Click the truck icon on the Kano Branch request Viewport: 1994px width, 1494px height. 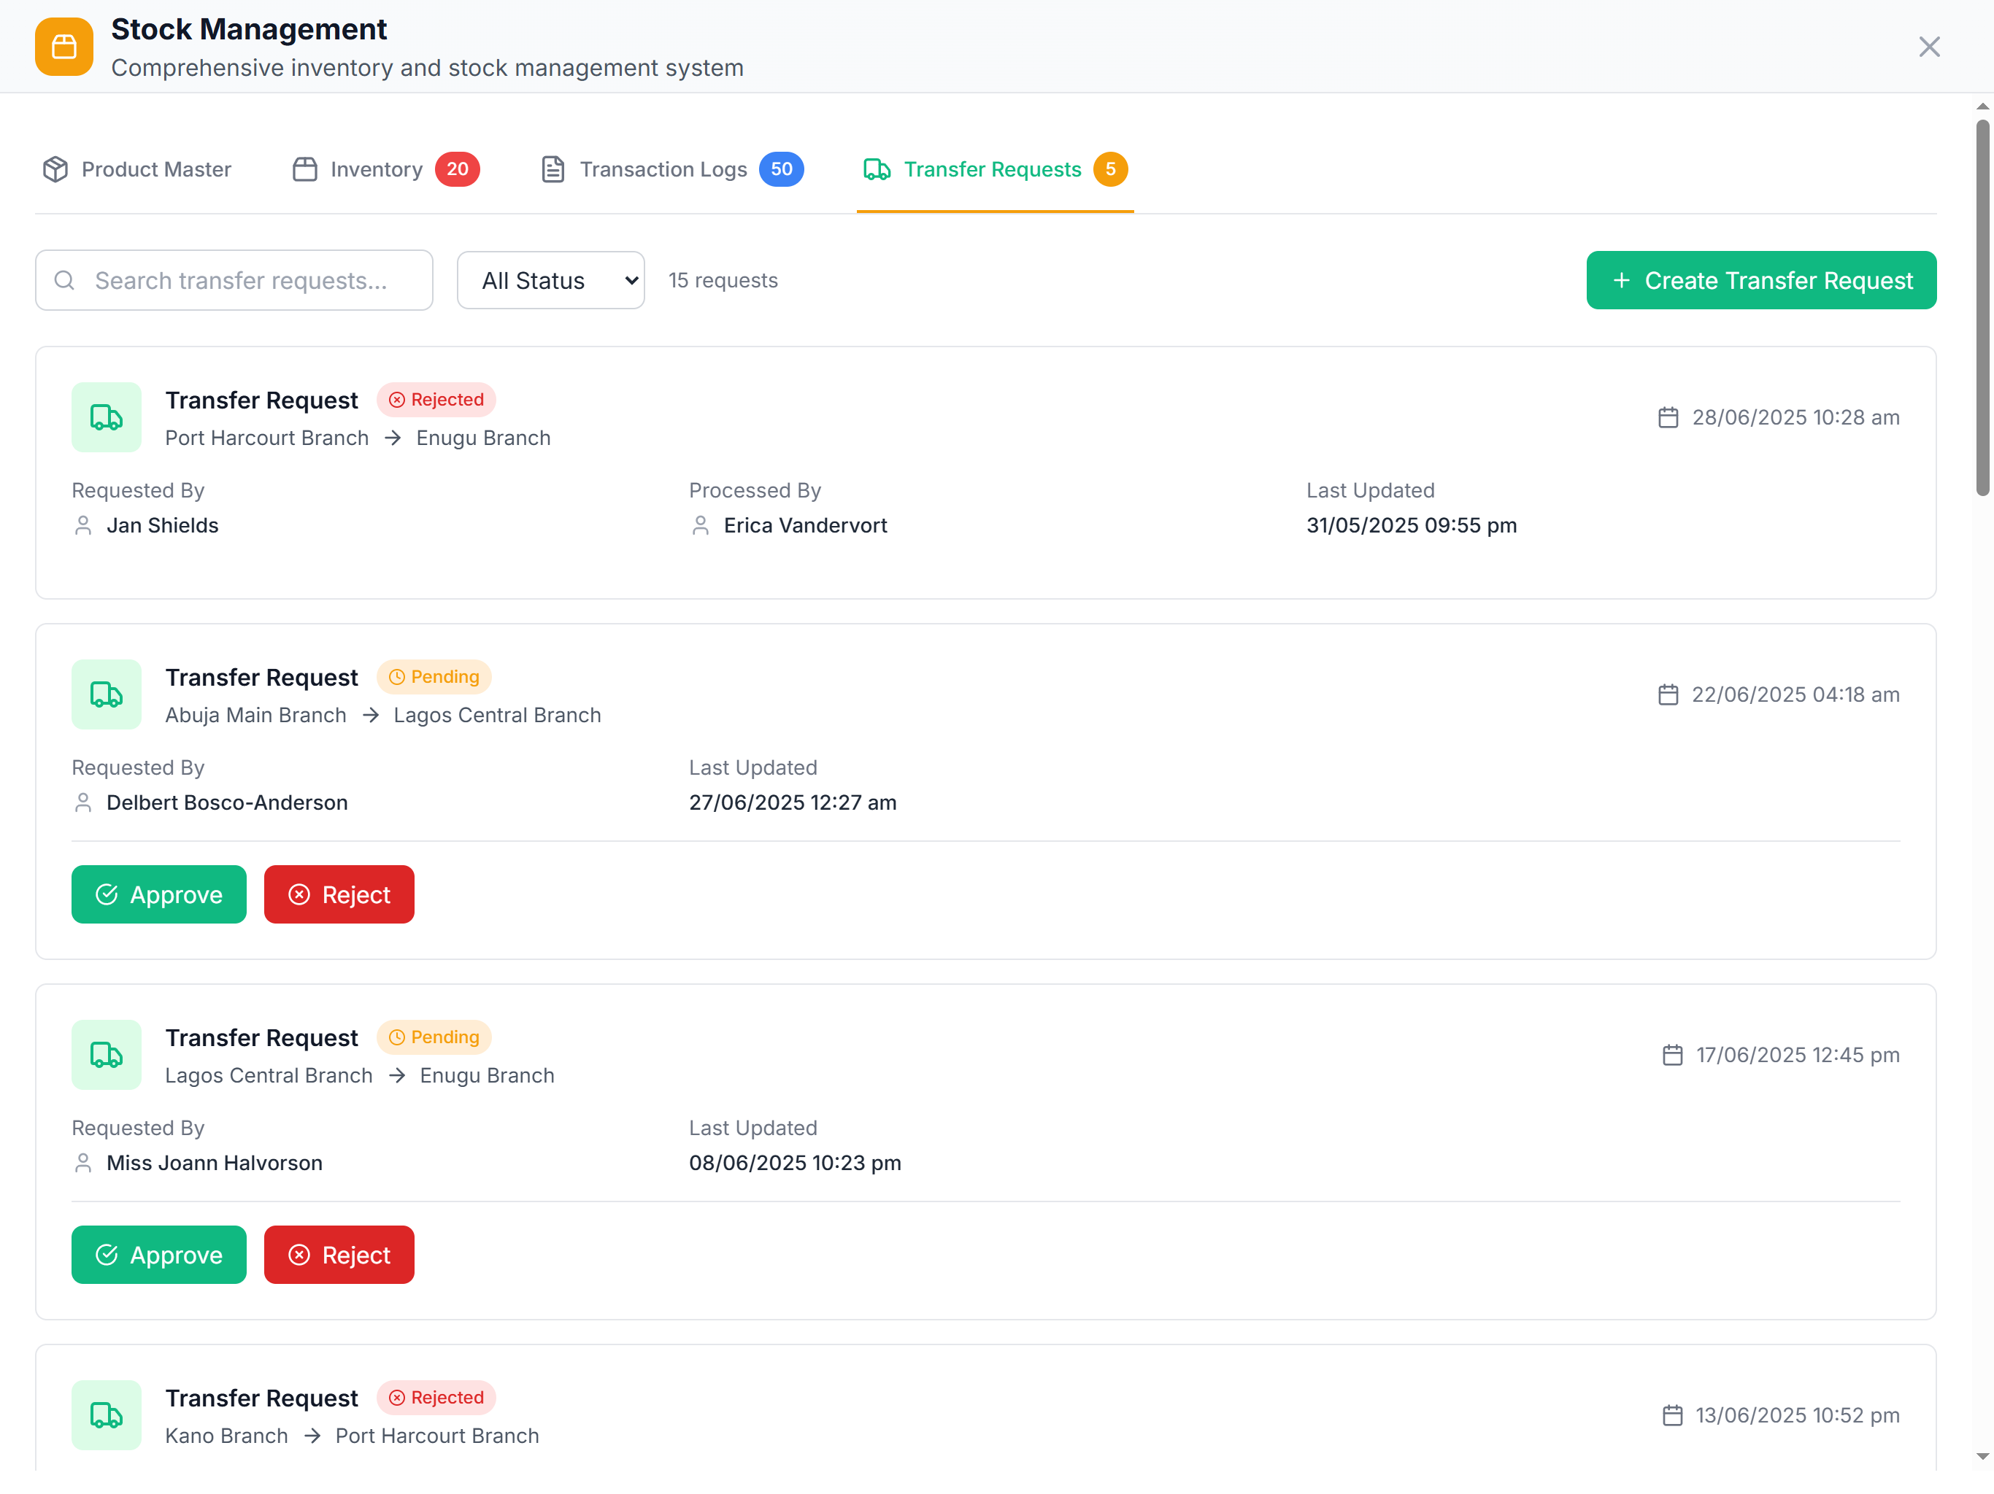point(107,1416)
